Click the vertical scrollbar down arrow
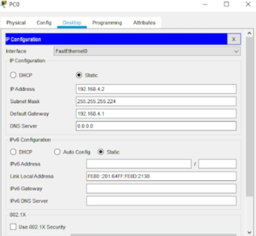The height and width of the screenshot is (236, 256). (249, 232)
